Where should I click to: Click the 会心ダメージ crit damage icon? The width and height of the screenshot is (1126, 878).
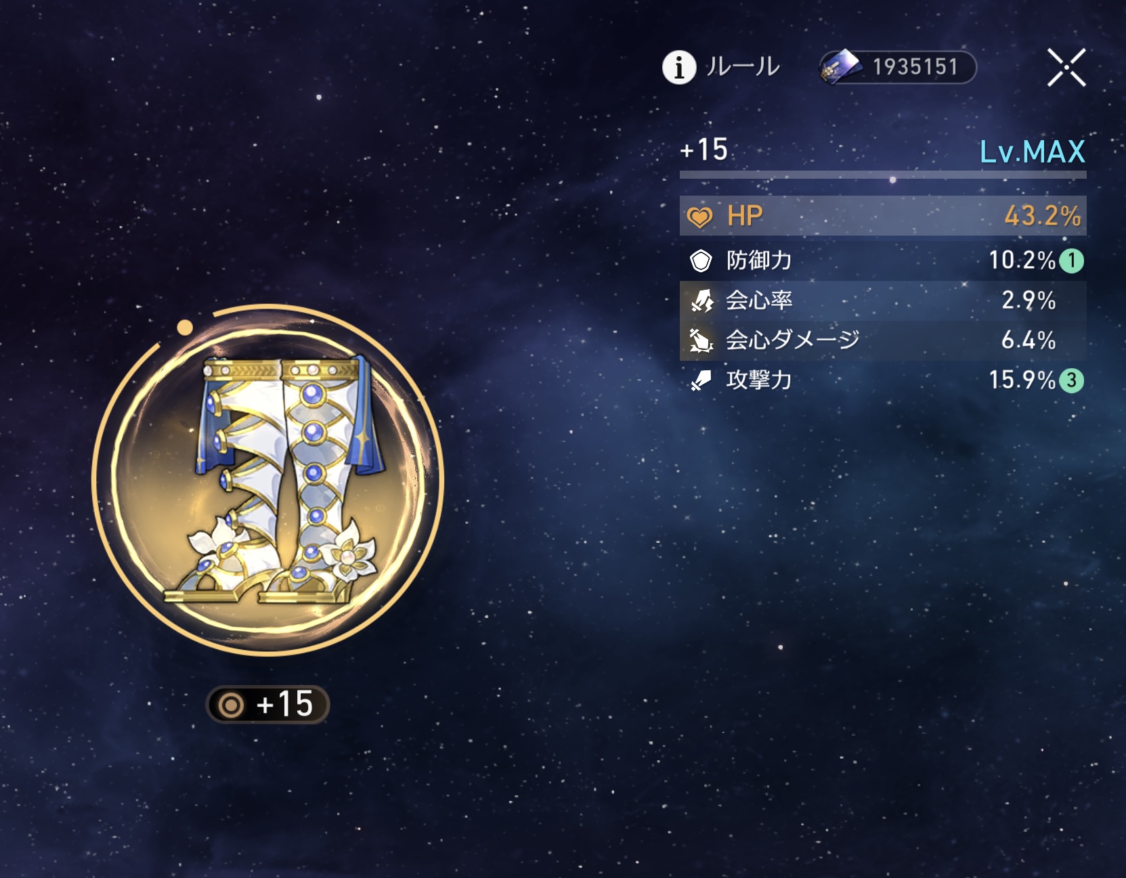click(701, 340)
